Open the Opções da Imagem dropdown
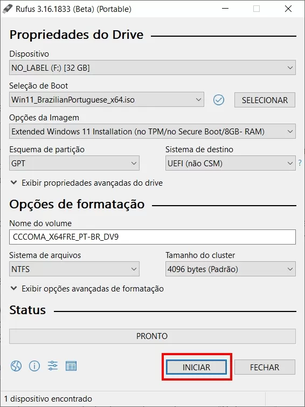The height and width of the screenshot is (407, 305). pos(153,132)
